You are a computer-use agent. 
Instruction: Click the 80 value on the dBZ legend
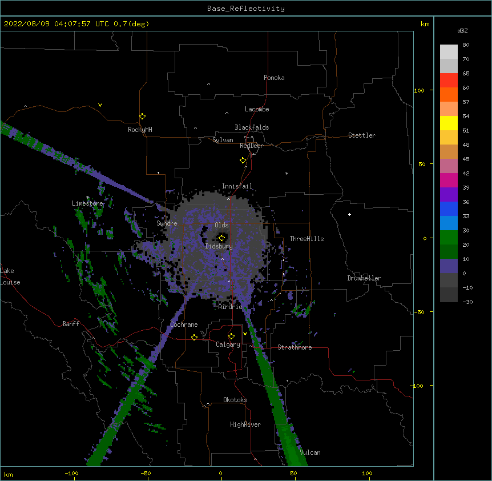(x=466, y=45)
